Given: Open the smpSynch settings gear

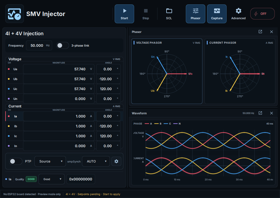Looking at the screenshot, I should pos(116,161).
